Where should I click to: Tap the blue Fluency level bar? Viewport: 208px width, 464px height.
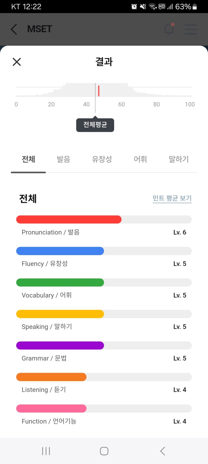pos(60,251)
